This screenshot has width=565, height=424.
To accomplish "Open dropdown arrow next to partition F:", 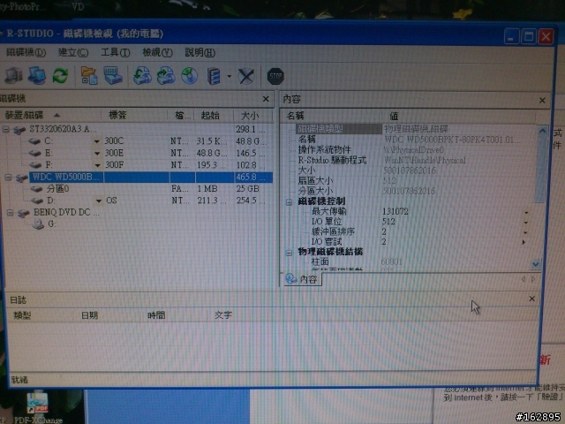I will click(97, 165).
